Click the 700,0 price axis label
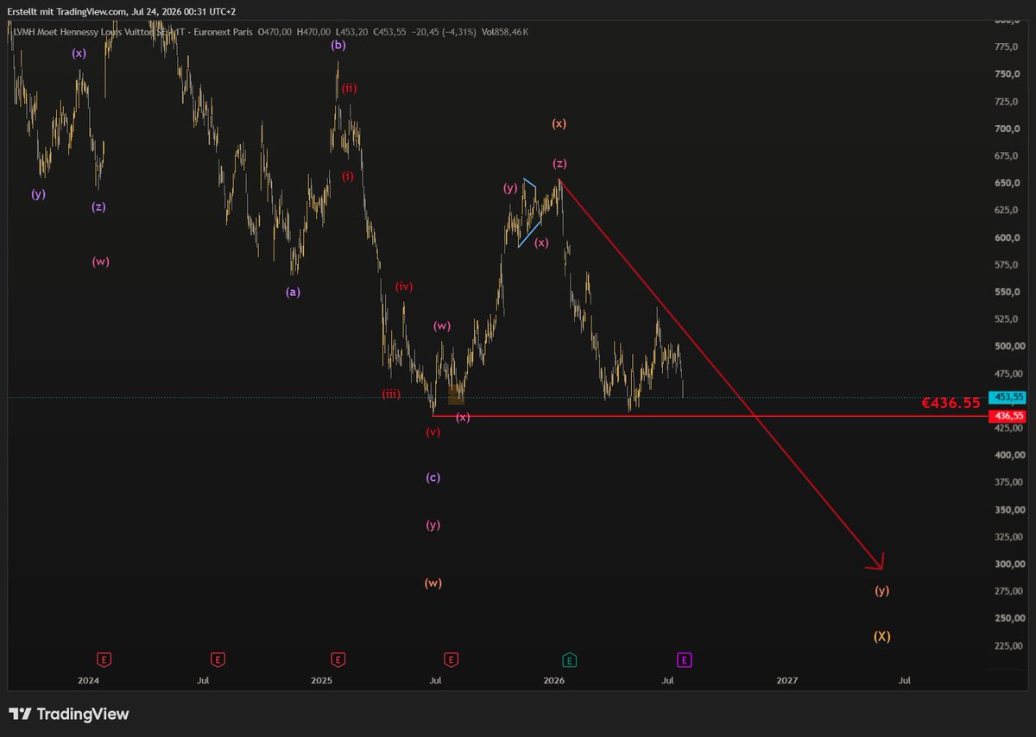Image resolution: width=1036 pixels, height=737 pixels. [1006, 129]
